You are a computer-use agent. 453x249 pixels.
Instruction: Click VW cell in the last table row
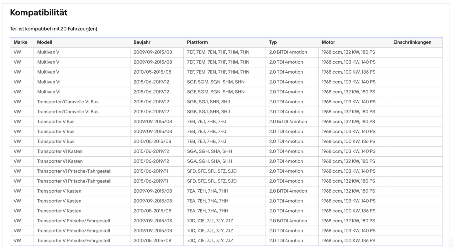point(17,241)
